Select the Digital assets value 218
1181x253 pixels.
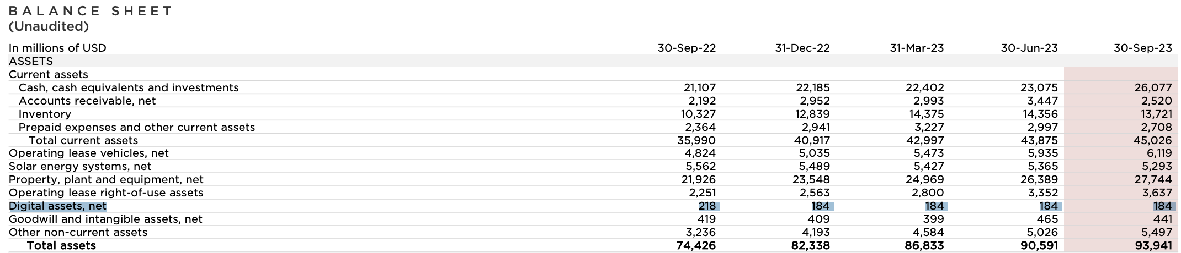pyautogui.click(x=707, y=206)
